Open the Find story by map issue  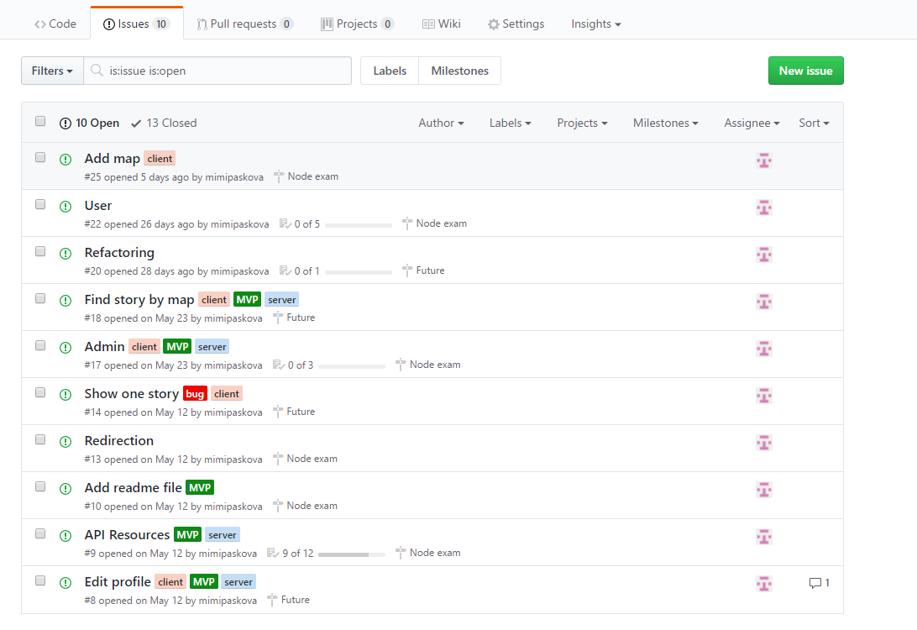pos(139,300)
